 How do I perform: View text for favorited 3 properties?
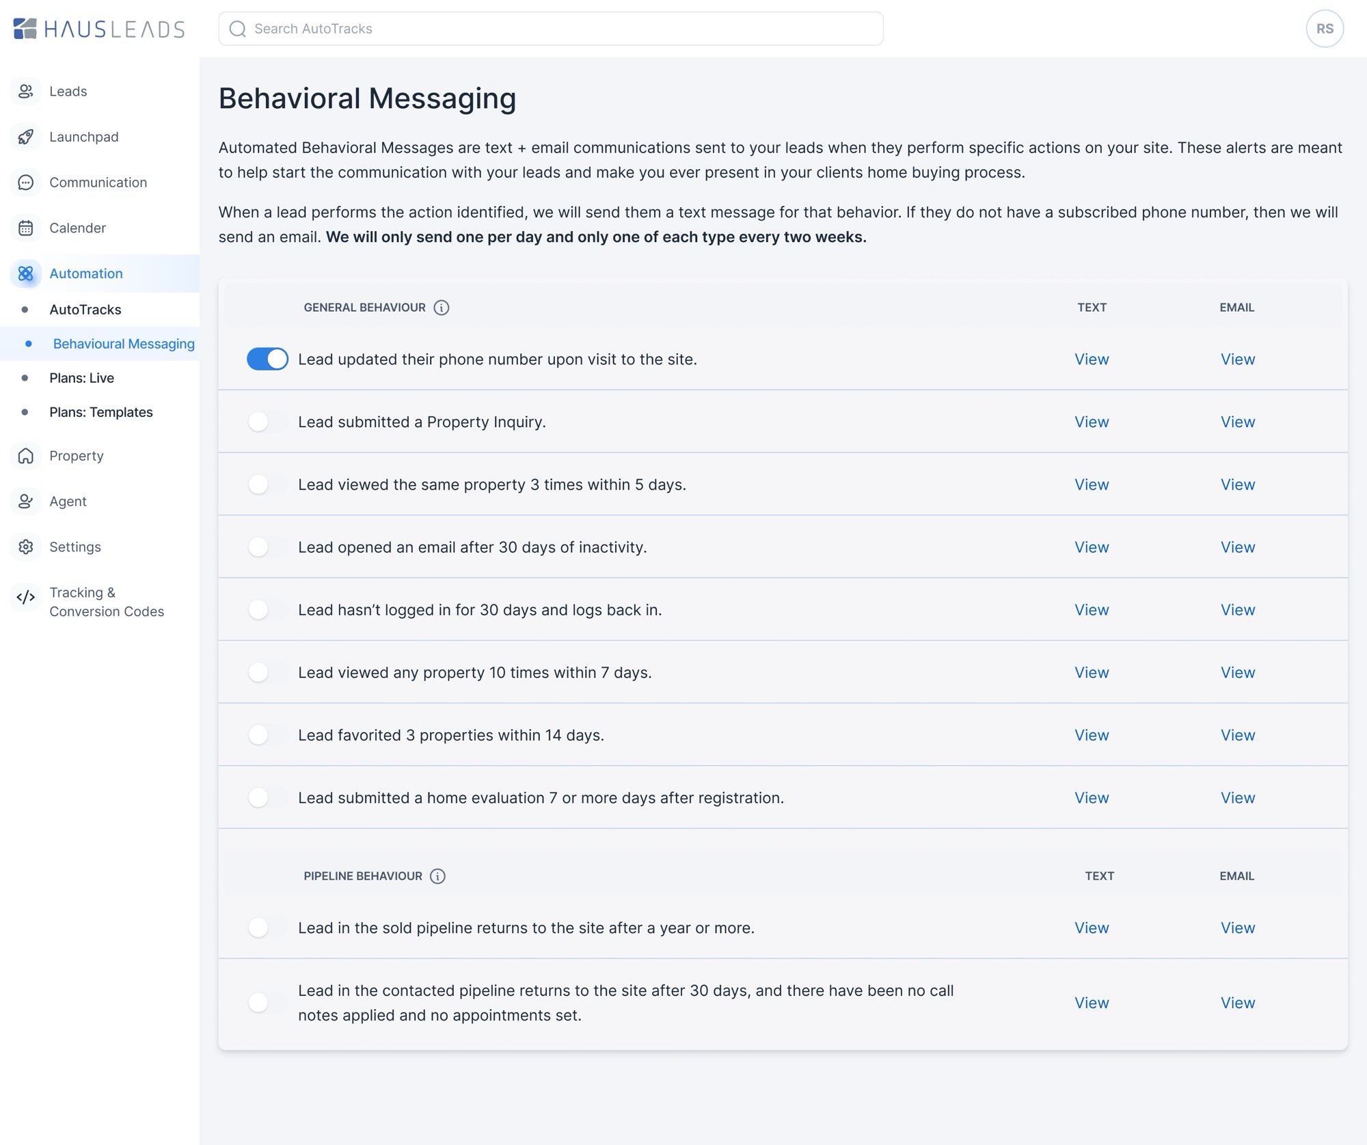click(1092, 735)
